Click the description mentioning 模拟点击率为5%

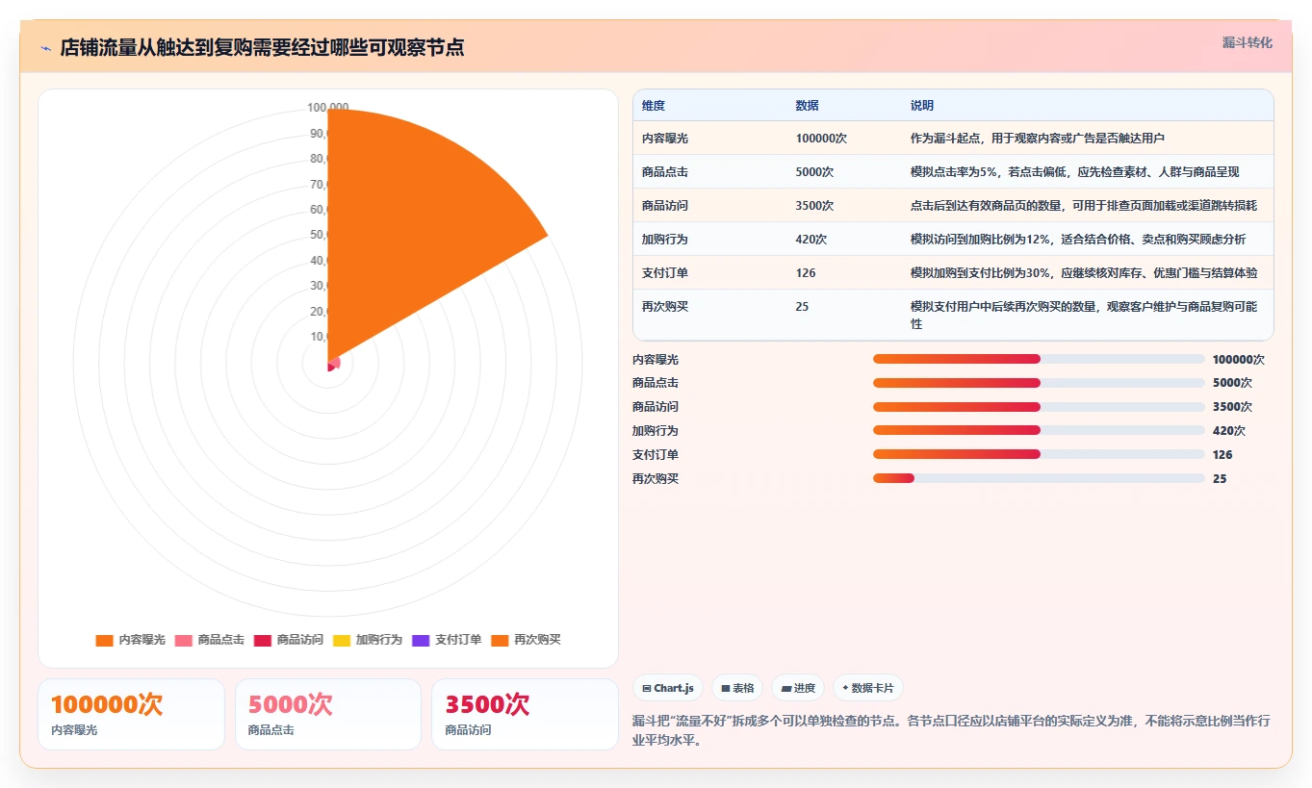coord(1075,172)
